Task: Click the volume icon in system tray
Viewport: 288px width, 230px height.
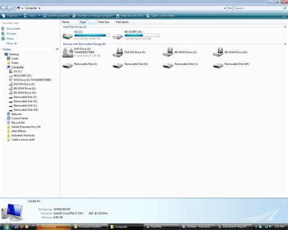Action: click(270, 226)
